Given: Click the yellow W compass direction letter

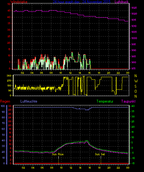Looking at the screenshot, I should coord(136,81).
